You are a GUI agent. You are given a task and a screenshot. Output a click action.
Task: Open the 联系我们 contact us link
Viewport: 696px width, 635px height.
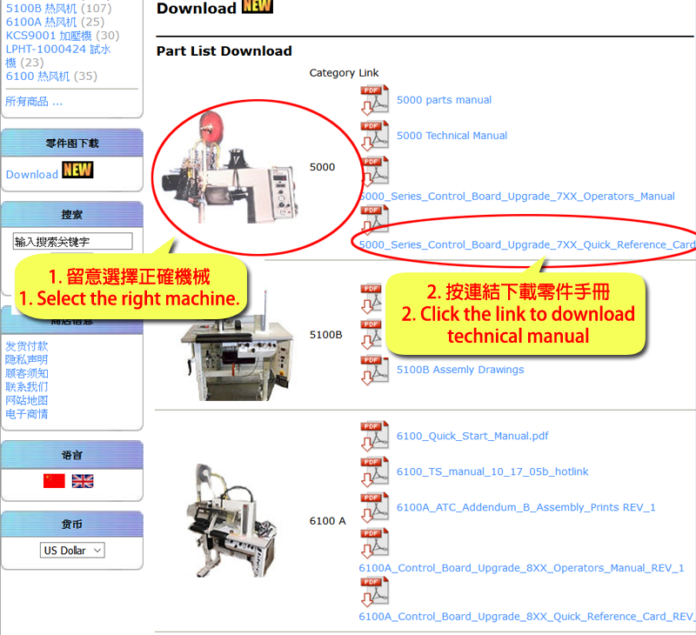(27, 387)
